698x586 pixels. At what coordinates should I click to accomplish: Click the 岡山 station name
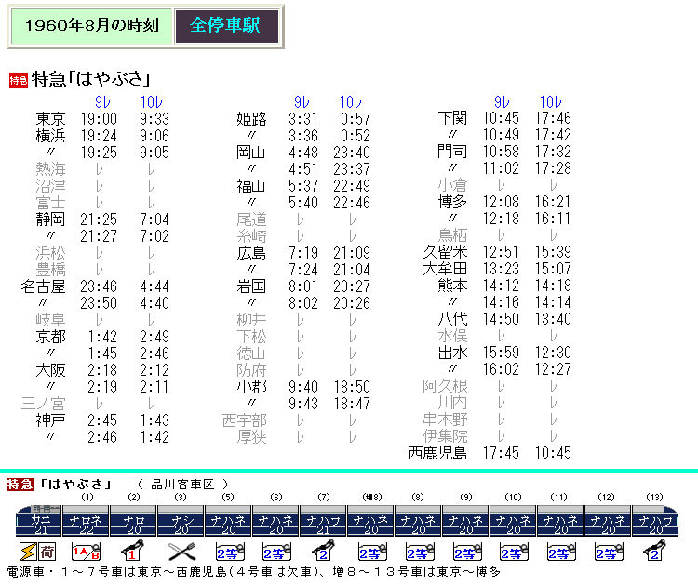(251, 153)
